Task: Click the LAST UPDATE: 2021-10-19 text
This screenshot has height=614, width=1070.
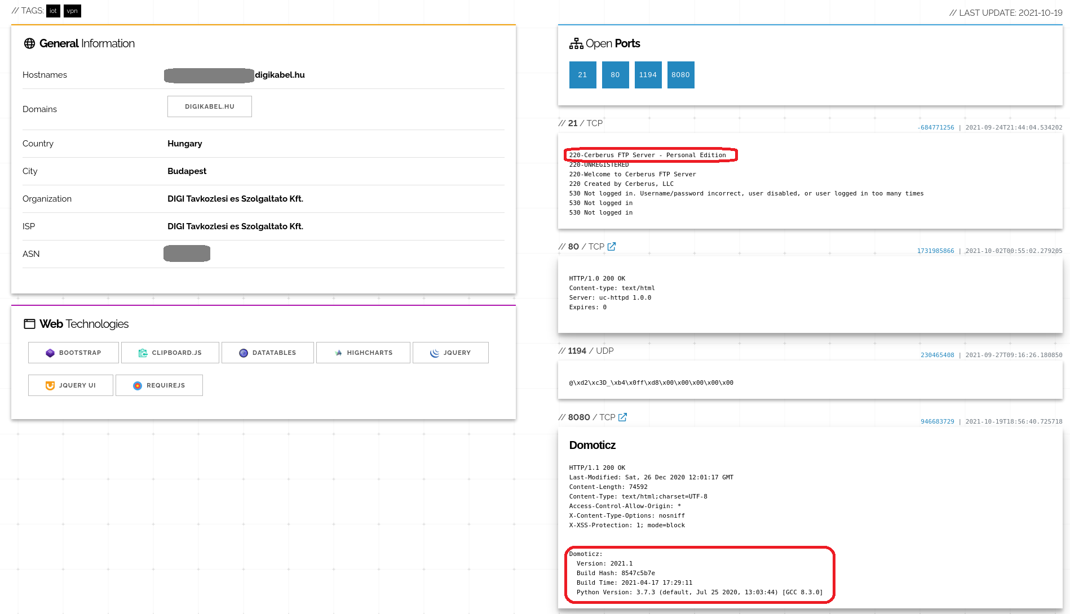Action: point(1006,12)
